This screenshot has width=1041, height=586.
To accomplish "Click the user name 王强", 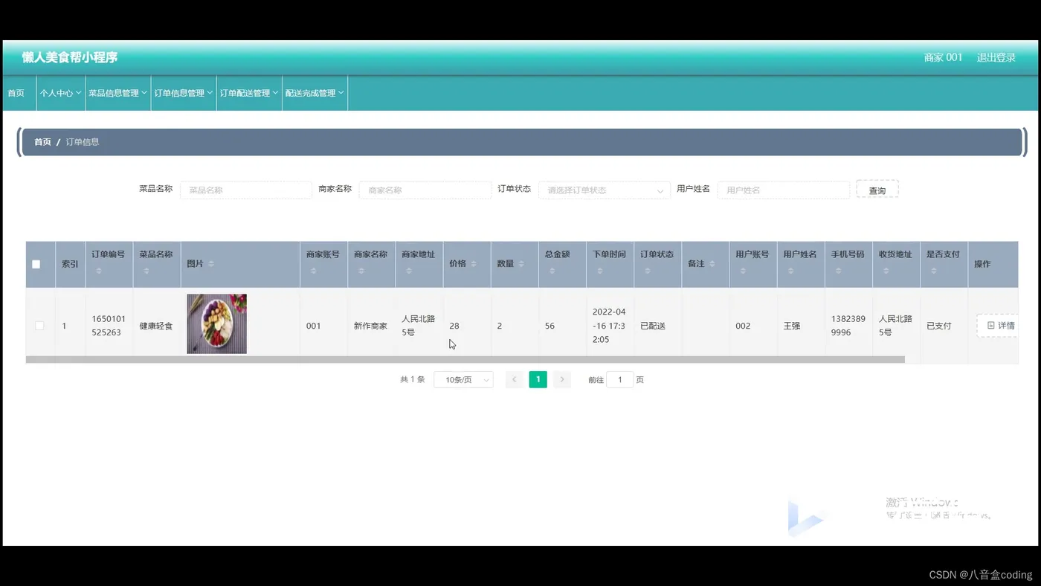I will (x=792, y=326).
